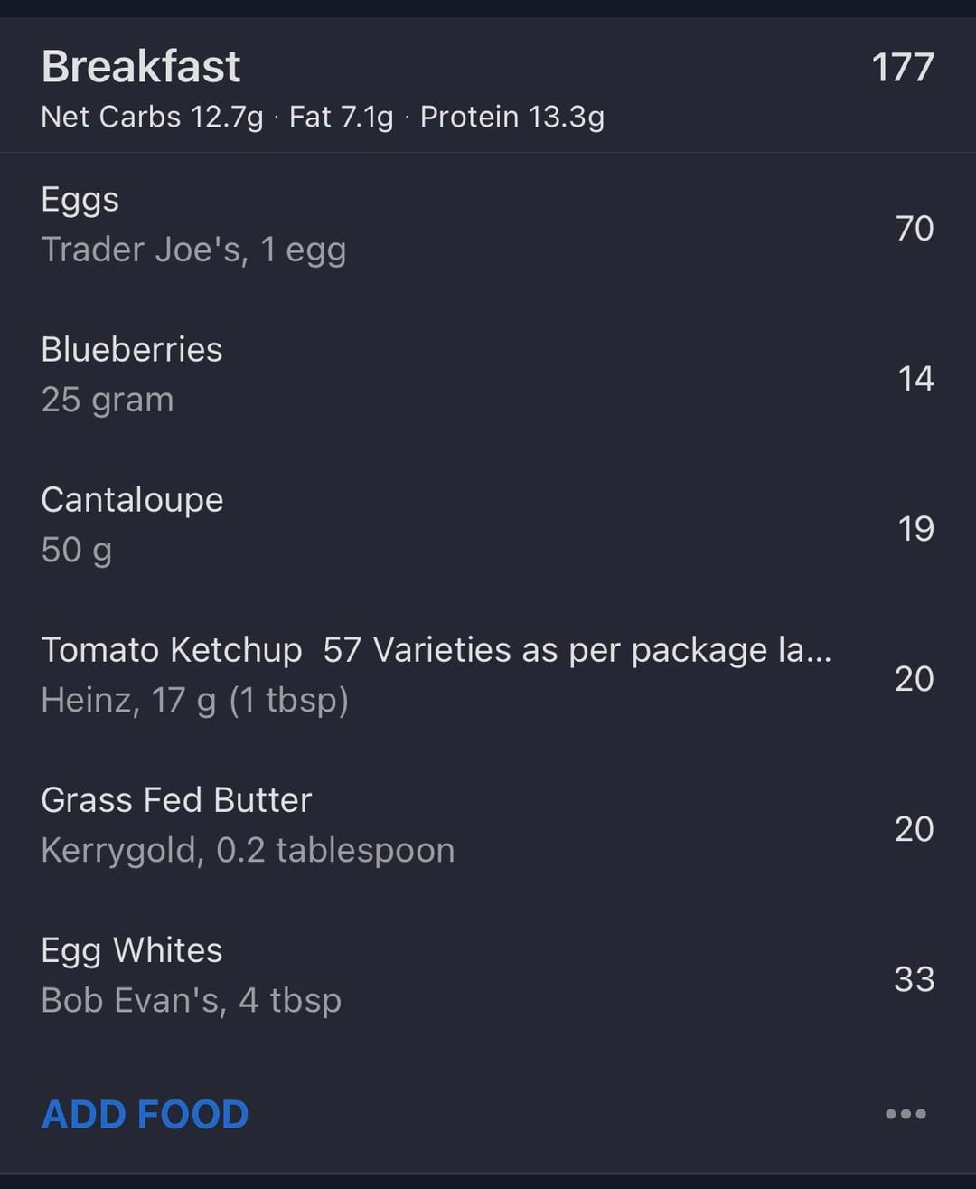
Task: Tap the Egg Whites entry
Action: point(132,950)
